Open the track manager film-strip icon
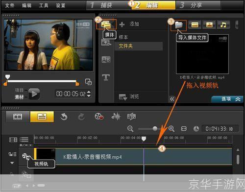The width and height of the screenshot is (245, 192). (13, 140)
